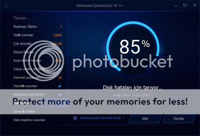Minimize the Advanced SystemCare window

point(176,5)
